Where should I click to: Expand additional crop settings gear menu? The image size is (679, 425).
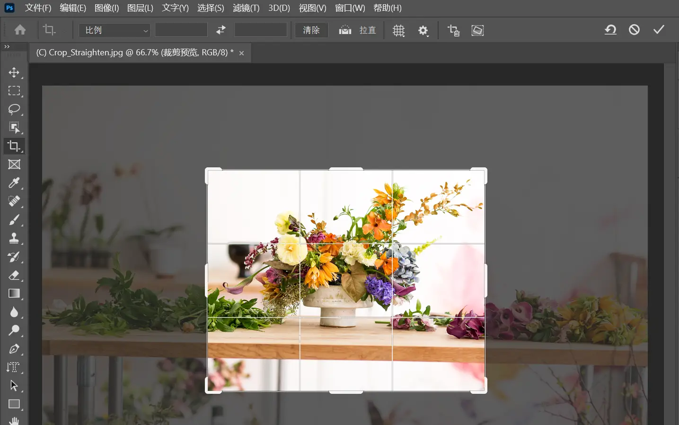(423, 30)
